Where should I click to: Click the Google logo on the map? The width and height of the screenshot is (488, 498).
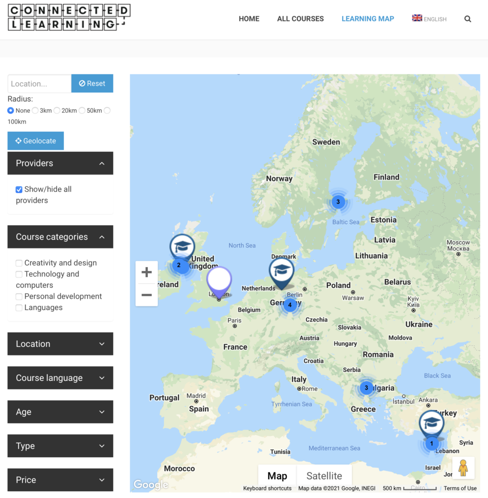click(151, 484)
